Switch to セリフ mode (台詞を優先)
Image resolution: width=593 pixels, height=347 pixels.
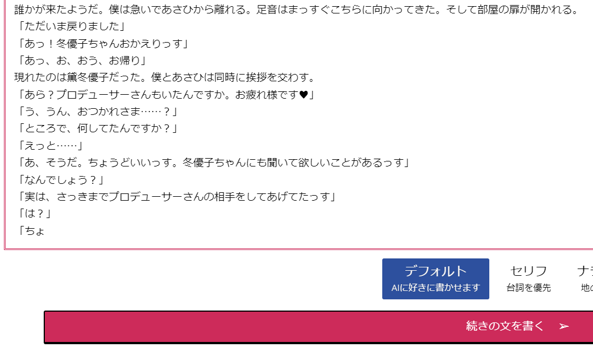[529, 279]
